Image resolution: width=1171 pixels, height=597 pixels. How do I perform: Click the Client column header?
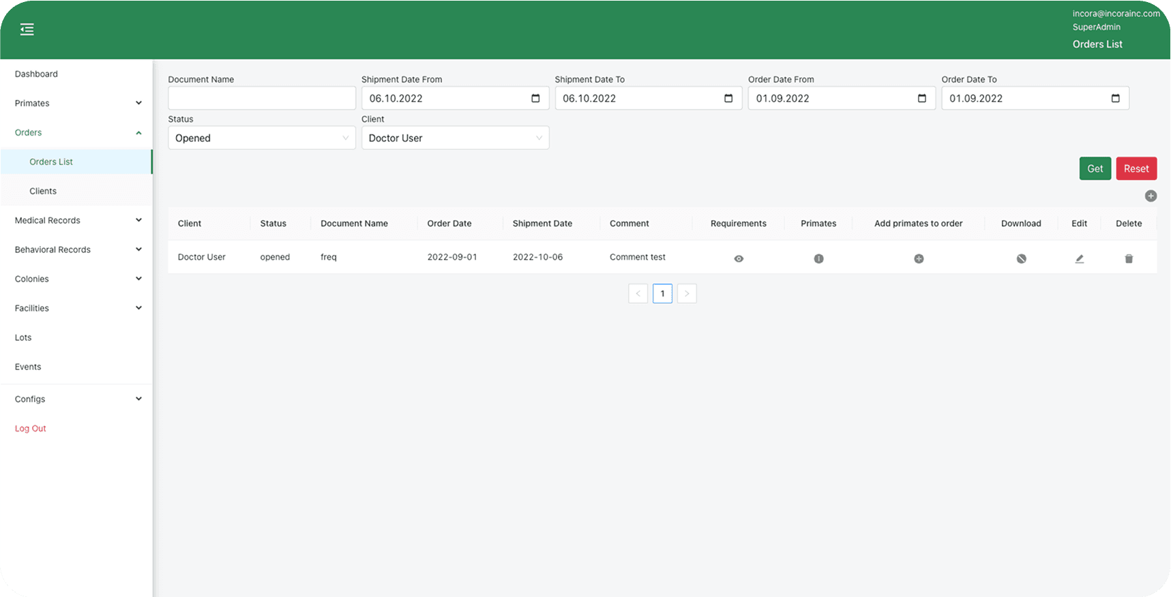(x=190, y=224)
